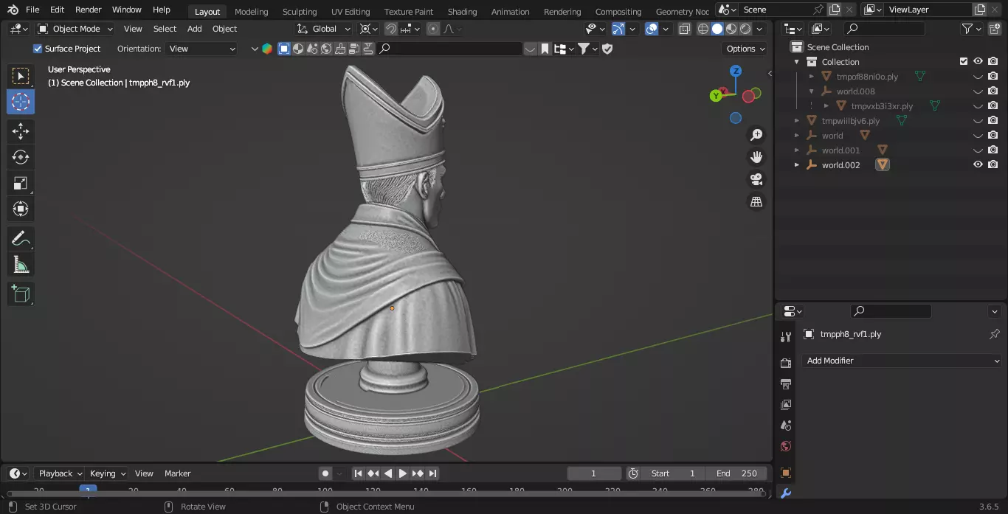Viewport: 1008px width, 514px height.
Task: Jump to the timeline end frame
Action: pyautogui.click(x=433, y=473)
